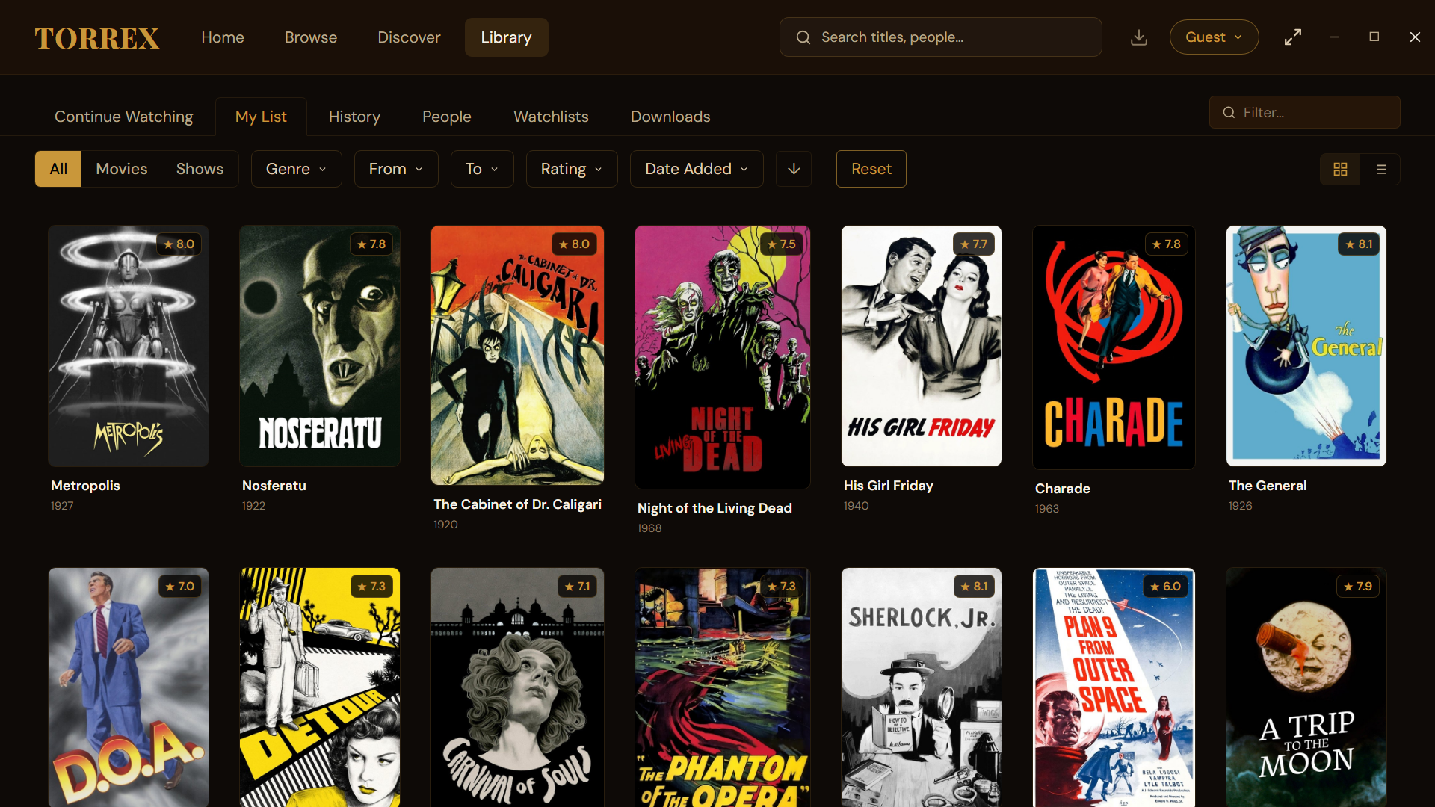Open the Discover section
Image resolution: width=1435 pixels, height=807 pixels.
[x=409, y=37]
